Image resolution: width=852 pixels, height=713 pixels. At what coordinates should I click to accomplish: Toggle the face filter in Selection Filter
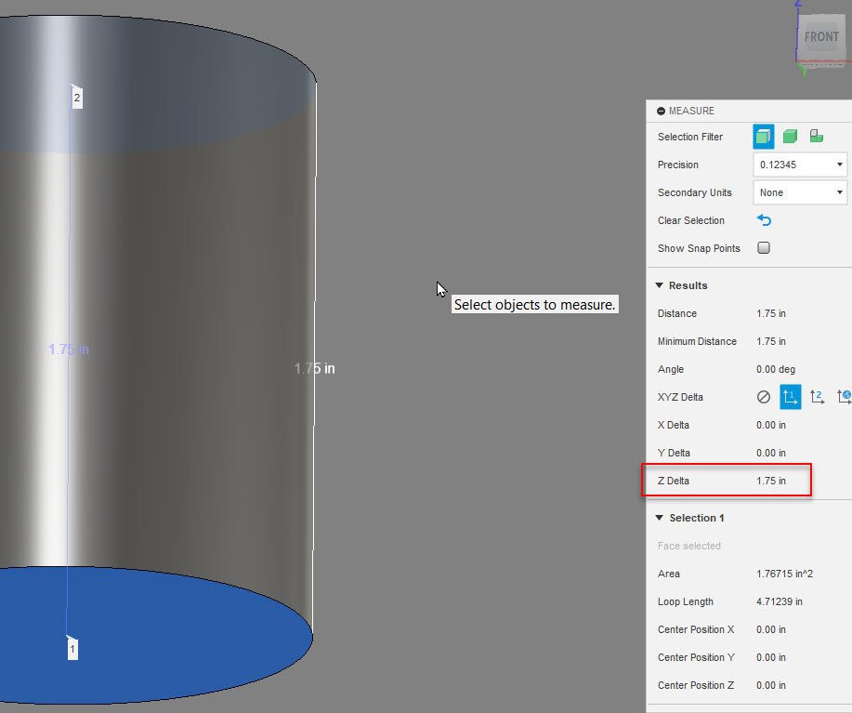point(763,136)
